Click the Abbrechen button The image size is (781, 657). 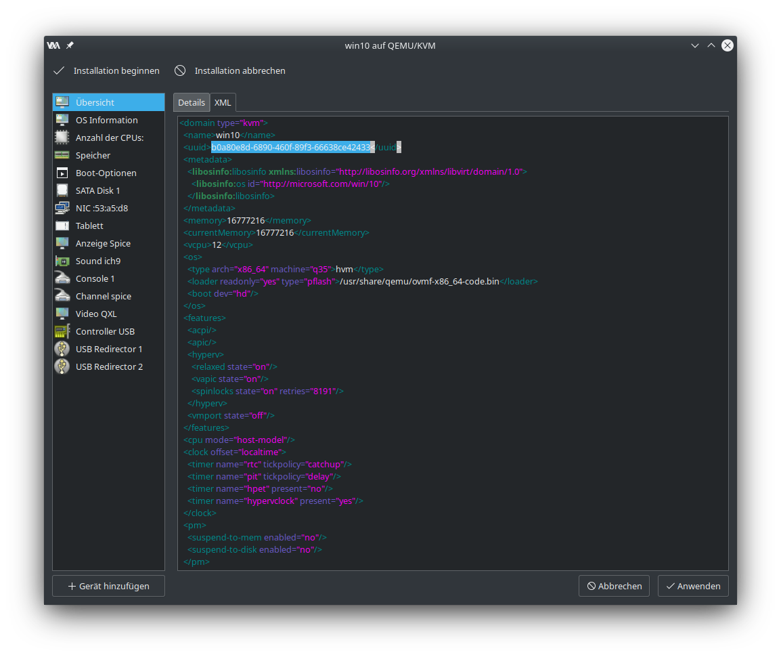pyautogui.click(x=614, y=586)
